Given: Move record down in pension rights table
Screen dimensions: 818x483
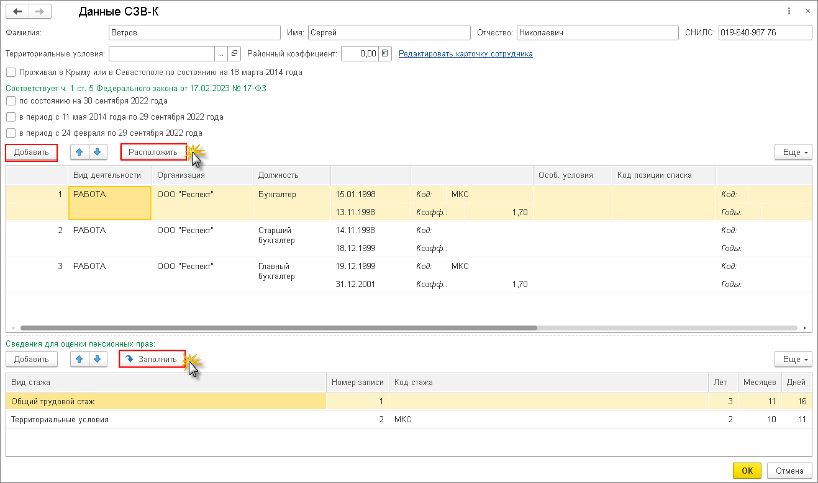Looking at the screenshot, I should click(98, 359).
